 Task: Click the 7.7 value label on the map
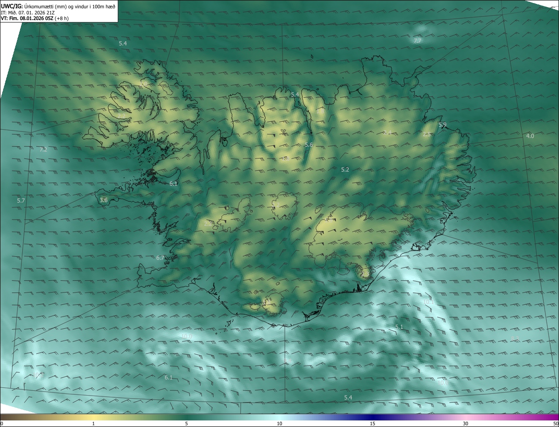click(x=418, y=41)
